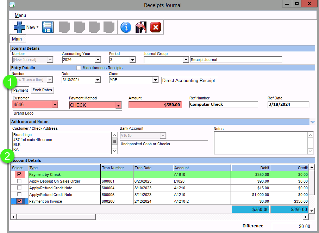This screenshot has width=319, height=233.
Task: Click the Main tab
Action: click(x=17, y=39)
